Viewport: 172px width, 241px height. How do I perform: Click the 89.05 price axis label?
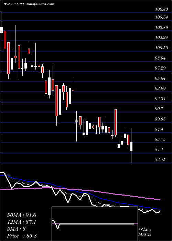[x=161, y=119]
